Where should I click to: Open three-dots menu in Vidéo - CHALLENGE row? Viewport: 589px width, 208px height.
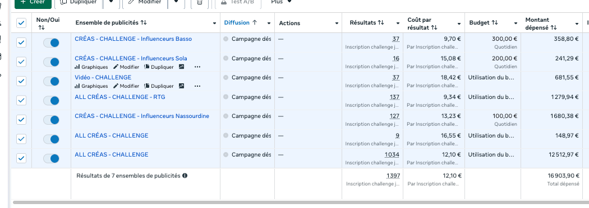point(197,86)
